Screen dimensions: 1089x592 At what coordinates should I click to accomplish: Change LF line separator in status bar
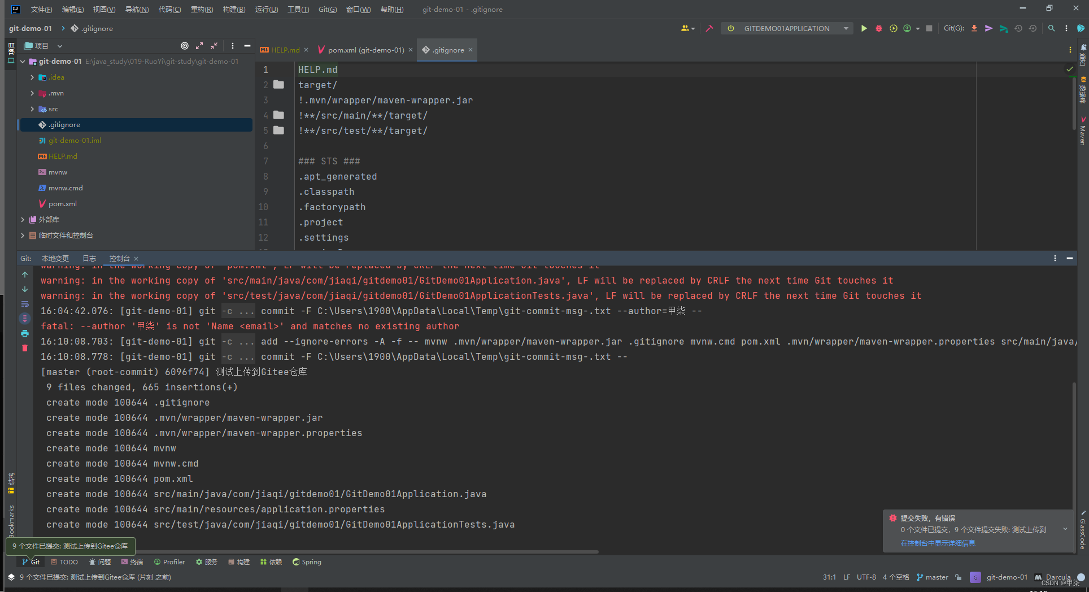847,577
